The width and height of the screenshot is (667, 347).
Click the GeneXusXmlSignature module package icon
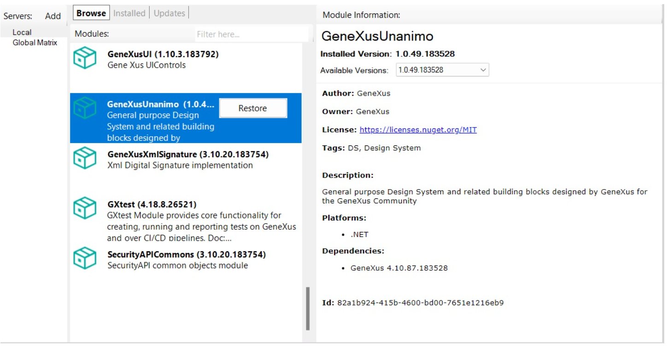point(85,159)
